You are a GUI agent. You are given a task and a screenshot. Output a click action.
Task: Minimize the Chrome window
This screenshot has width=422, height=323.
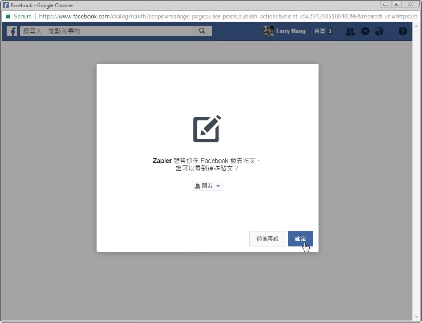click(x=385, y=4)
